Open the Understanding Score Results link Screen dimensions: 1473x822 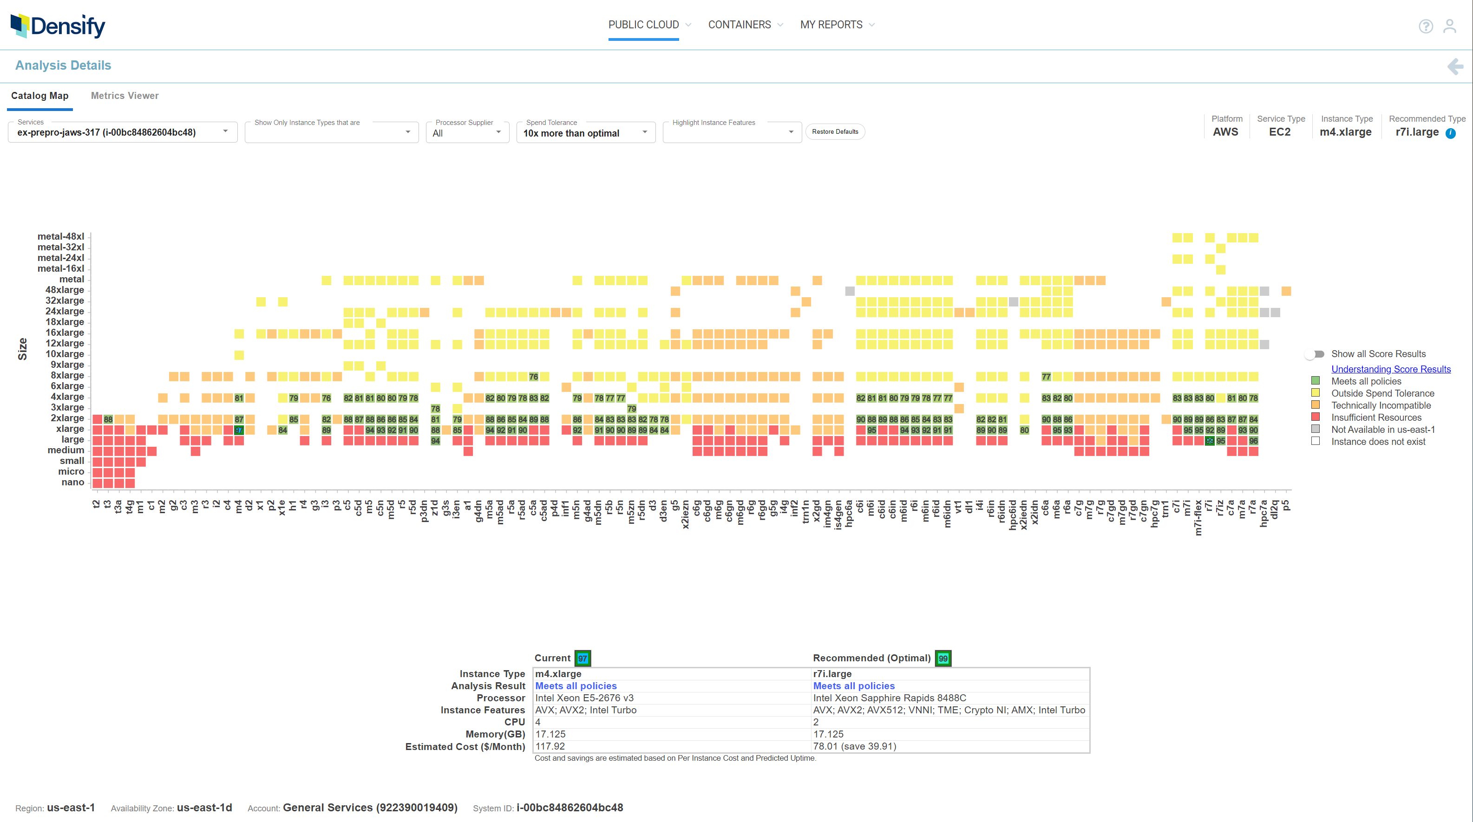point(1391,369)
